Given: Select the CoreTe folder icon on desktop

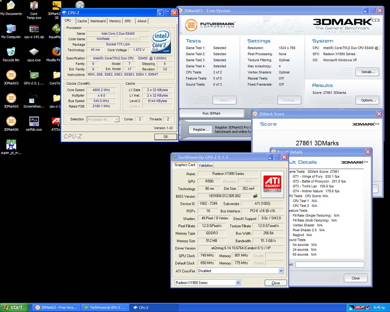Looking at the screenshot, I should point(55,78).
